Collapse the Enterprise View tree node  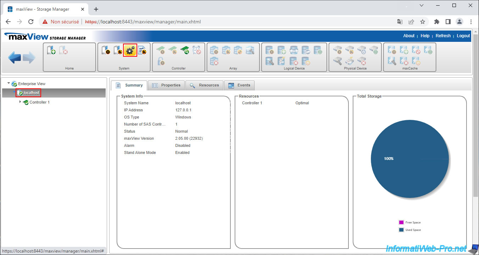(x=9, y=83)
